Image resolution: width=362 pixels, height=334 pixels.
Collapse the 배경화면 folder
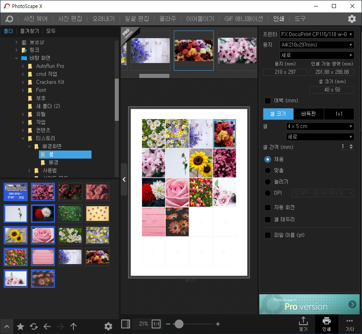point(29,147)
